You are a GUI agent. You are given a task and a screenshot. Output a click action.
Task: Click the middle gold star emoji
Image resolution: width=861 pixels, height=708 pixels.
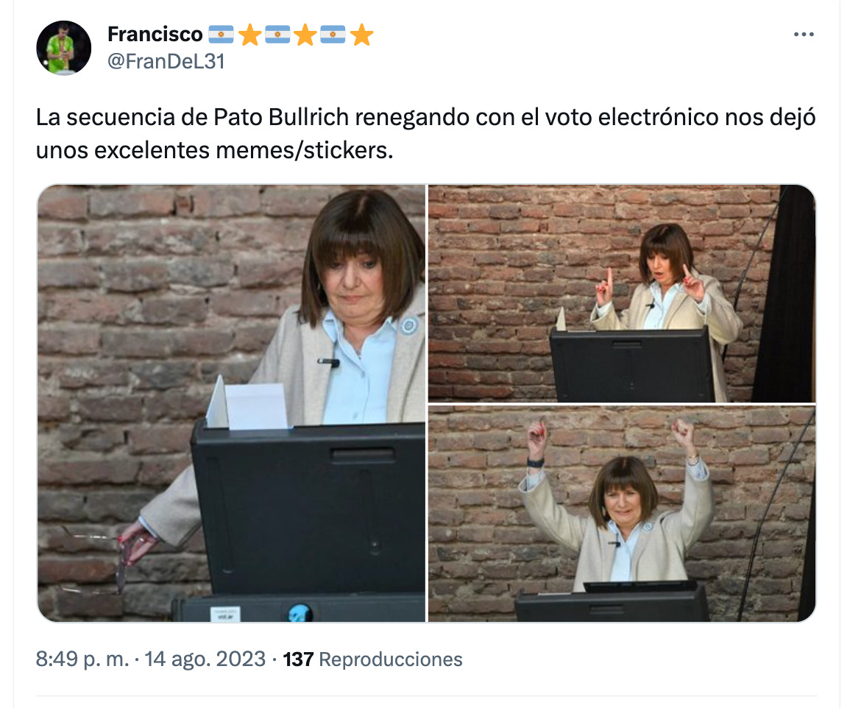coord(305,35)
